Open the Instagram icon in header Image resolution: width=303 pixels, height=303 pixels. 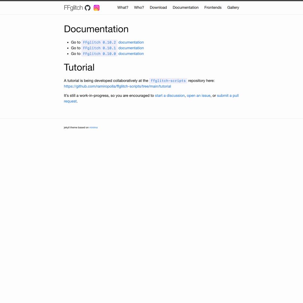pos(97,8)
